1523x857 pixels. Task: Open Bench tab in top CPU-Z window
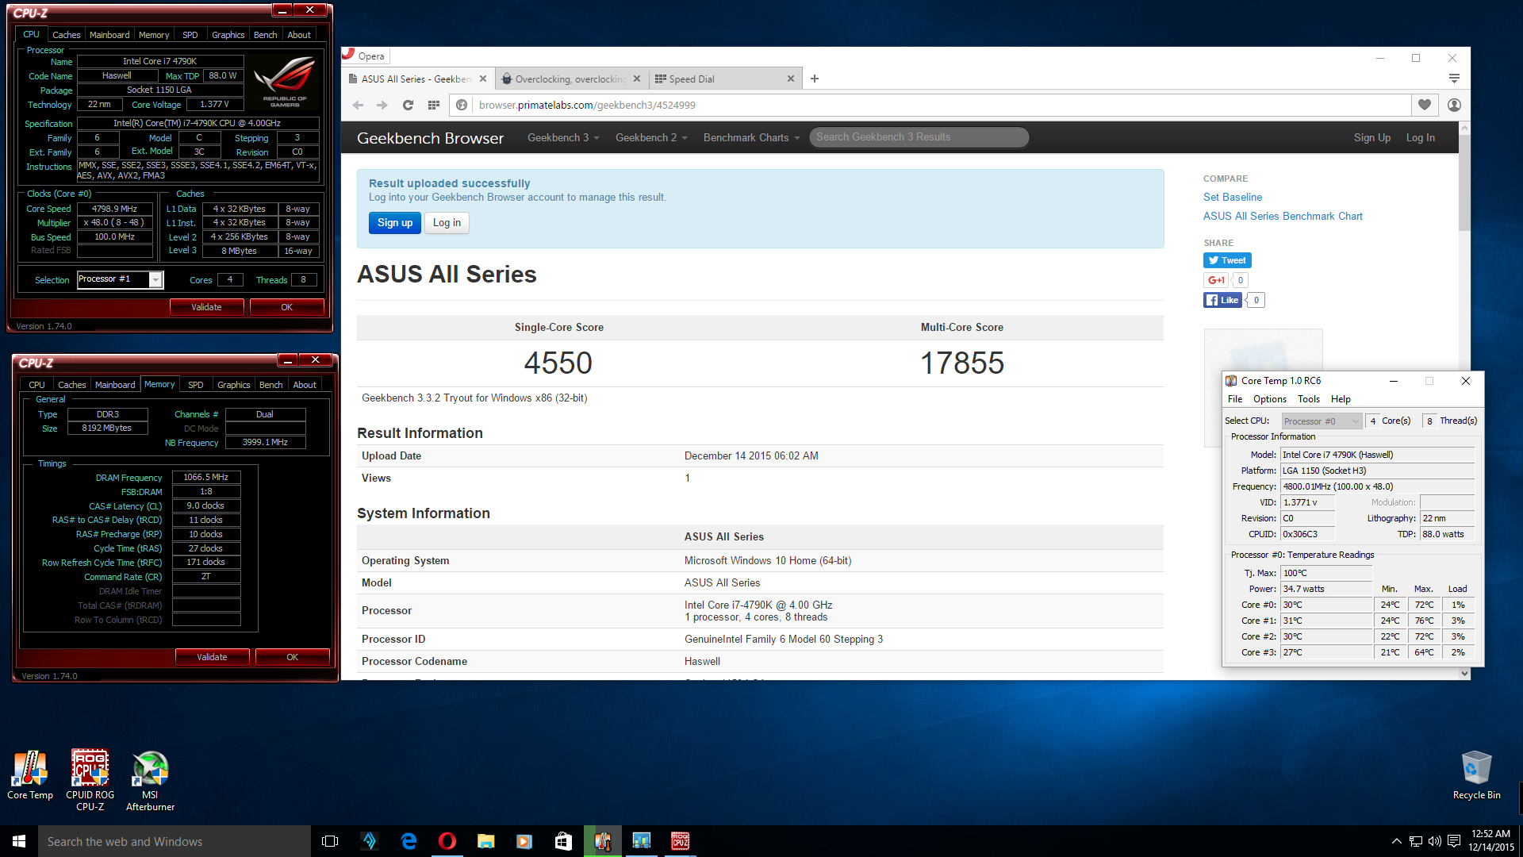(266, 35)
